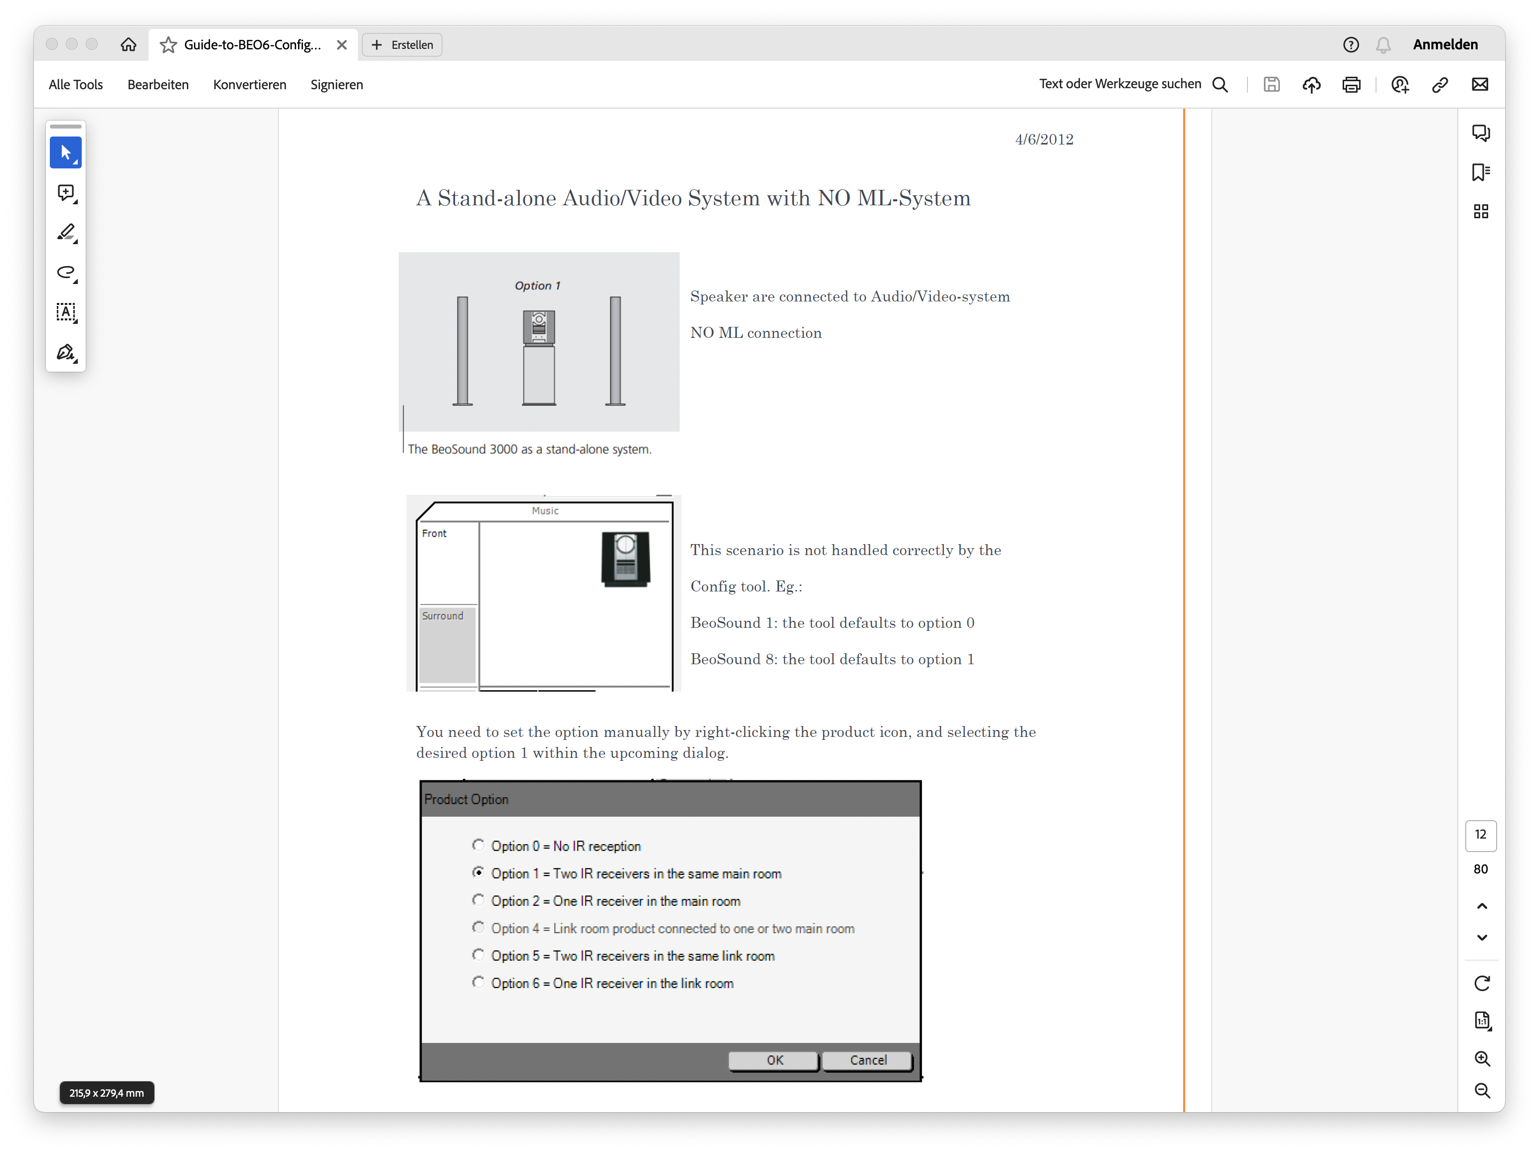Select the arrow selection tool
Screen dimensions: 1539x1154
coord(65,152)
